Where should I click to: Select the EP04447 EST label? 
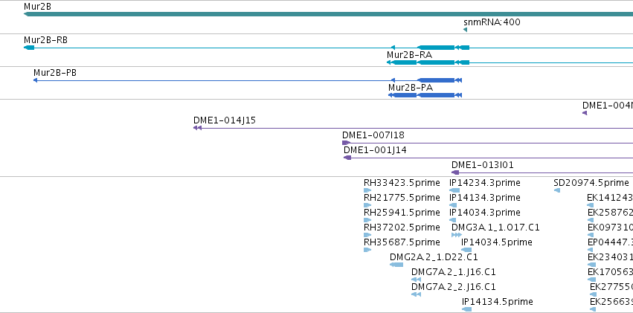click(x=610, y=242)
